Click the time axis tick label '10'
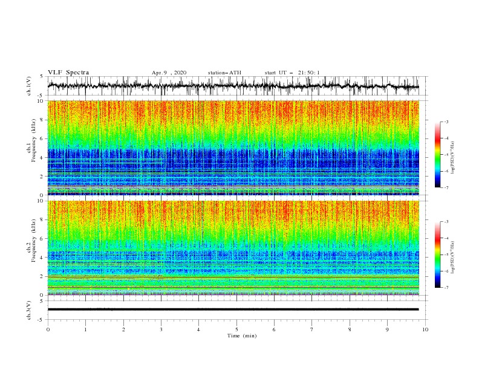Image resolution: width=479 pixels, height=370 pixels. pyautogui.click(x=425, y=329)
